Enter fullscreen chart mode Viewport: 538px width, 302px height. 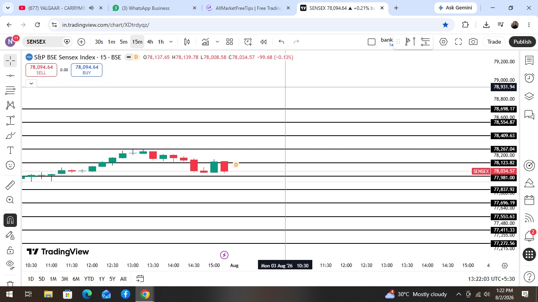click(458, 42)
